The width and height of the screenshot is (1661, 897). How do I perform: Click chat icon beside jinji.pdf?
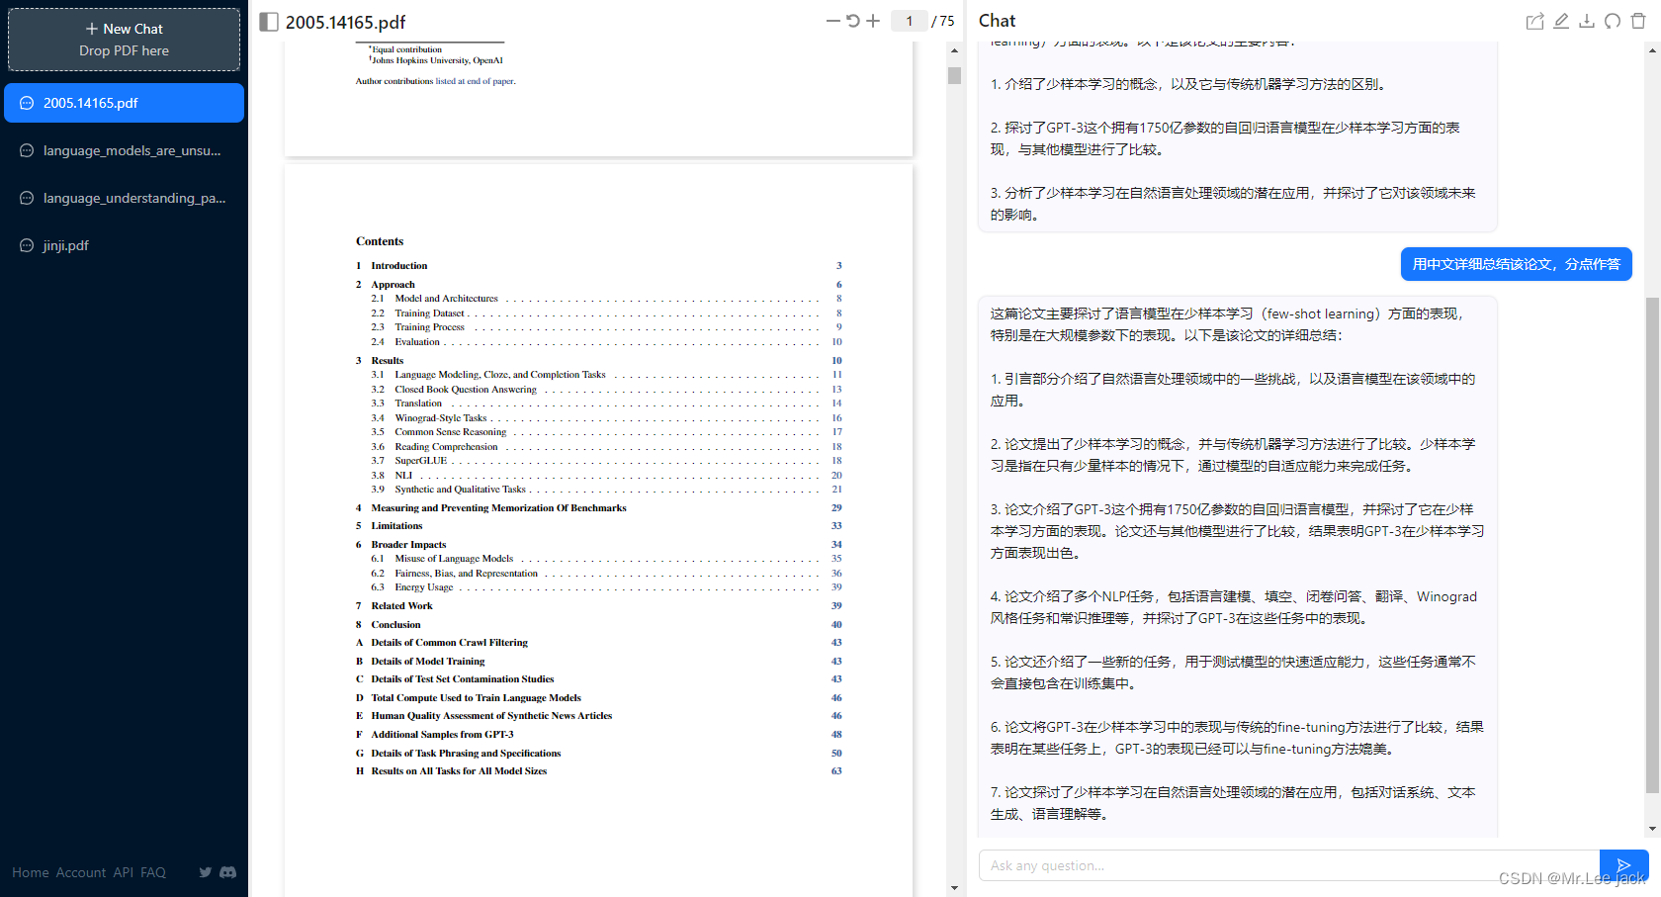[27, 245]
